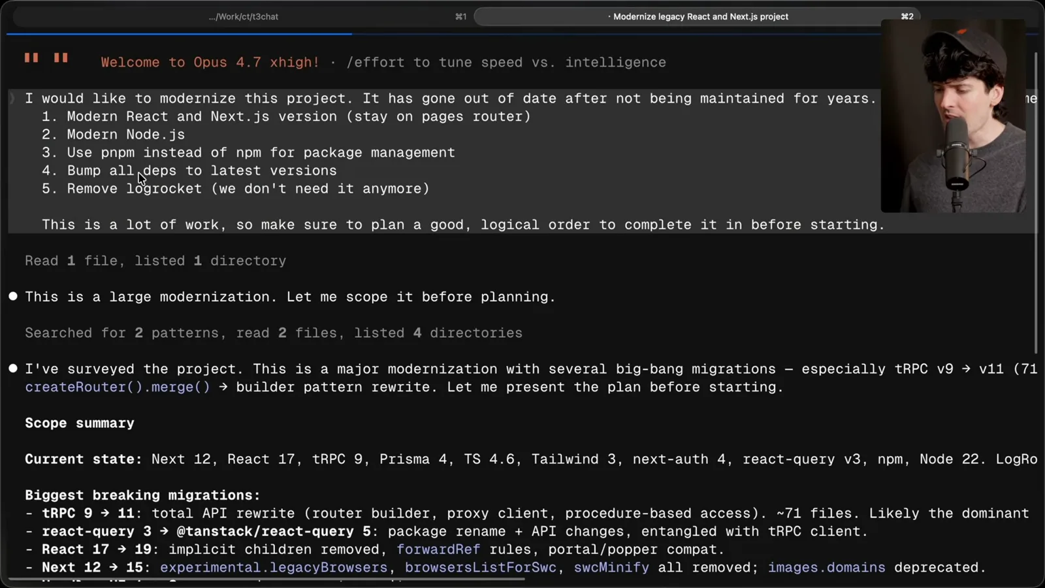Click the line 'Modern React and Next.js version'
The width and height of the screenshot is (1045, 588).
(x=286, y=116)
